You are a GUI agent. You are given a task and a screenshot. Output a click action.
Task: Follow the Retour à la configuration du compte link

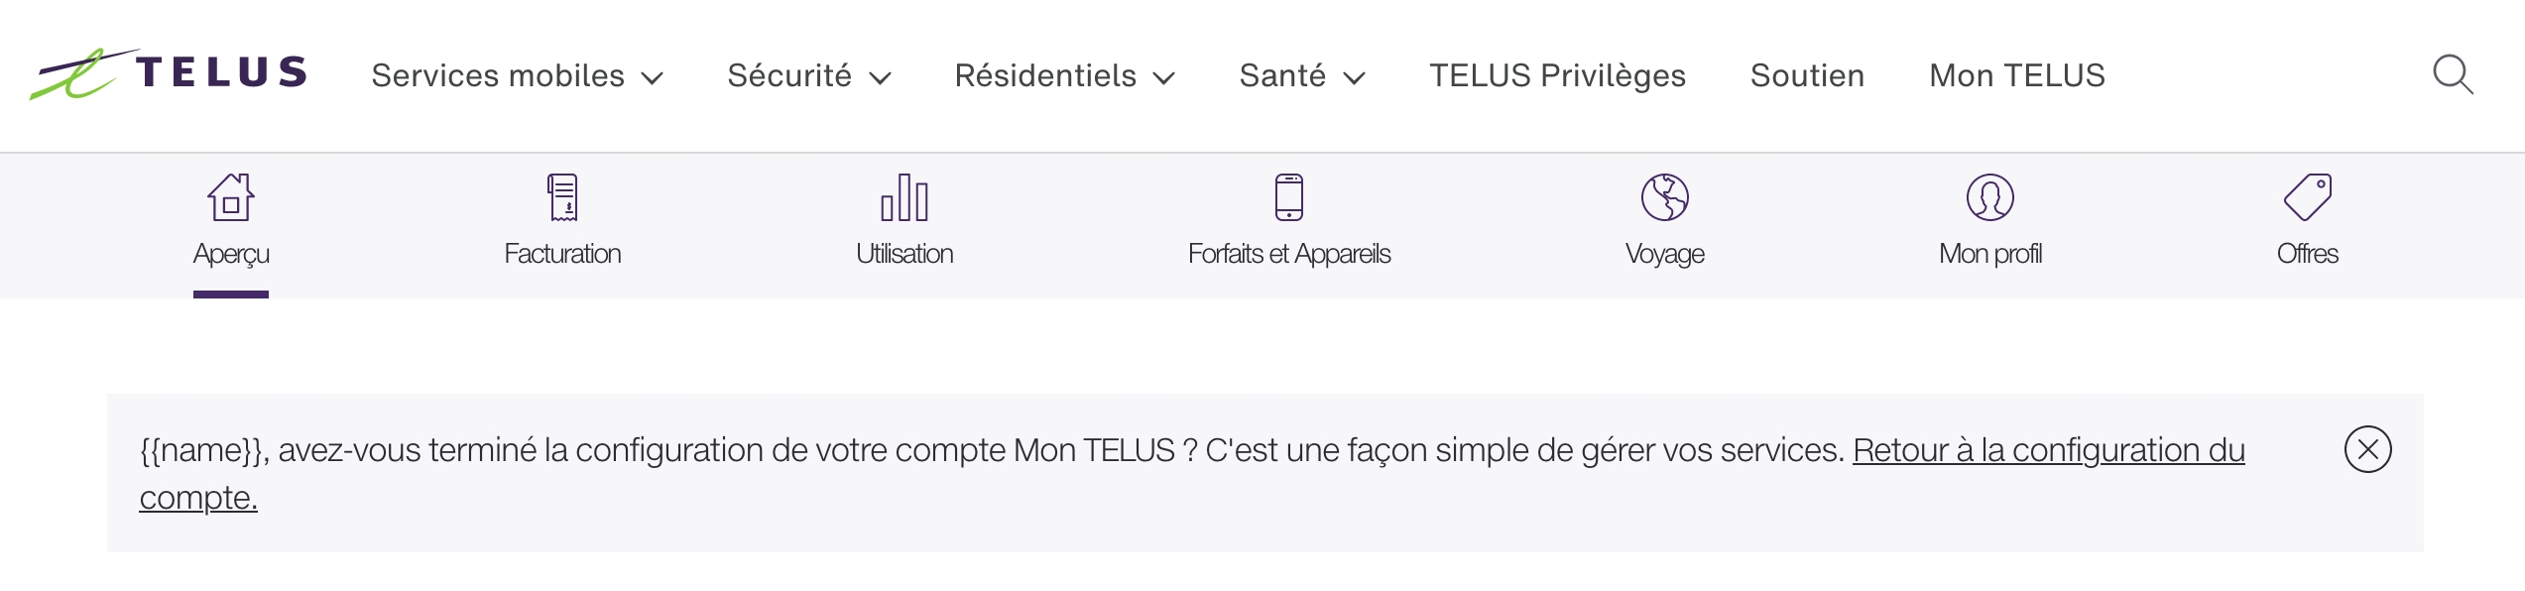2047,451
